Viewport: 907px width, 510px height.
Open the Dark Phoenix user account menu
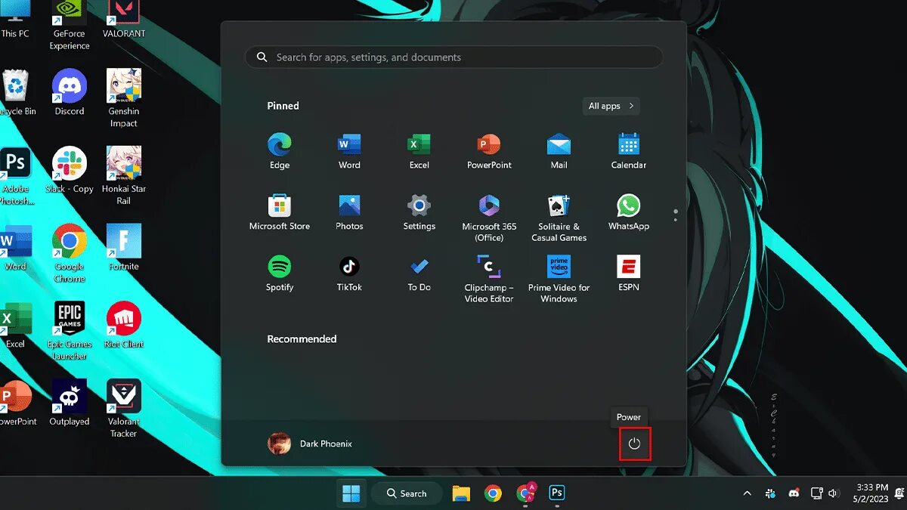[310, 444]
